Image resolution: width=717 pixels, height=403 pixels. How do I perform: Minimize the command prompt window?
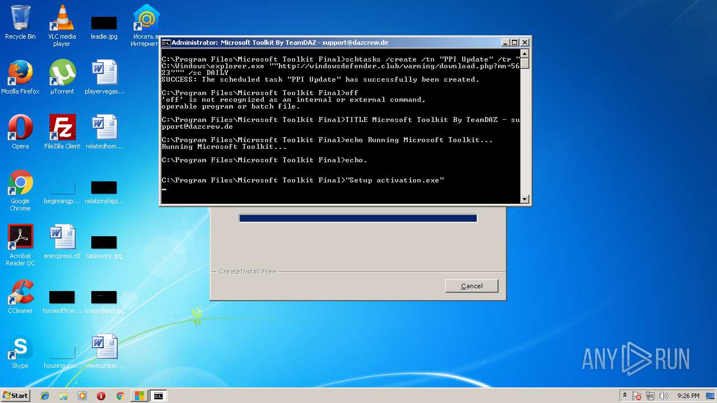tap(505, 43)
